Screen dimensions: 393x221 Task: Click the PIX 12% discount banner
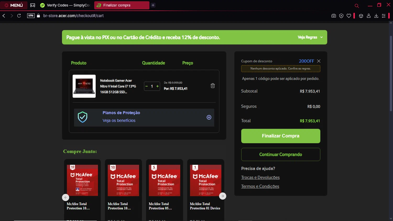point(194,37)
